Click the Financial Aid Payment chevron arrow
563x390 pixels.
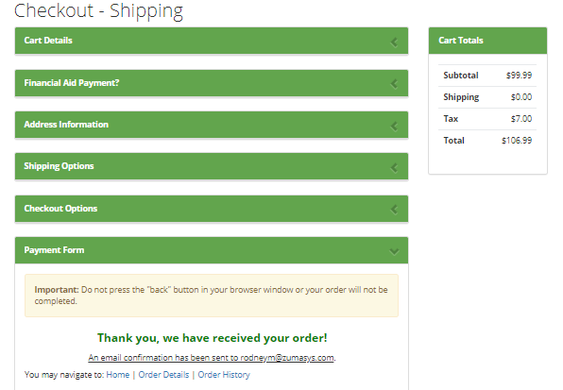click(x=394, y=84)
